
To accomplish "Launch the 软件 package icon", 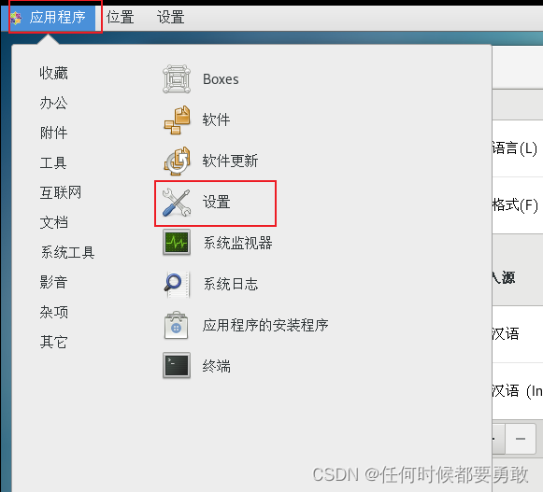I will (177, 120).
